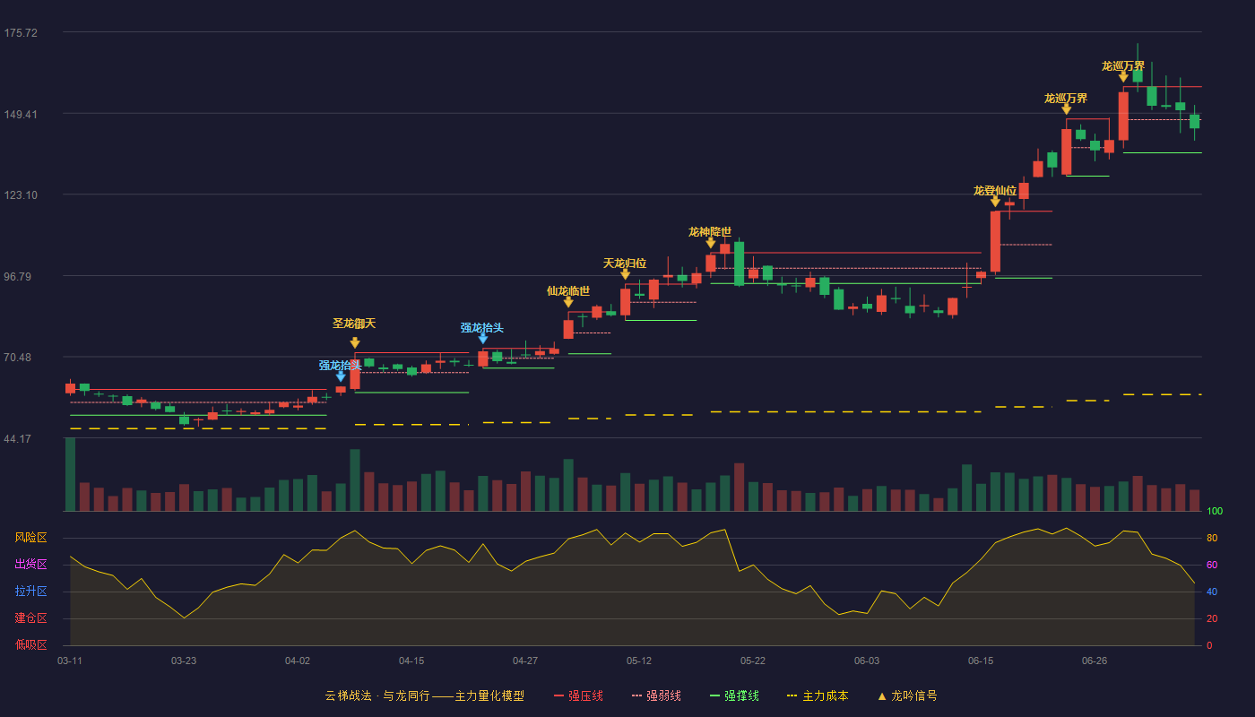Click the tall red candle under 龙登仙位
This screenshot has height=717, width=1255.
coord(995,242)
